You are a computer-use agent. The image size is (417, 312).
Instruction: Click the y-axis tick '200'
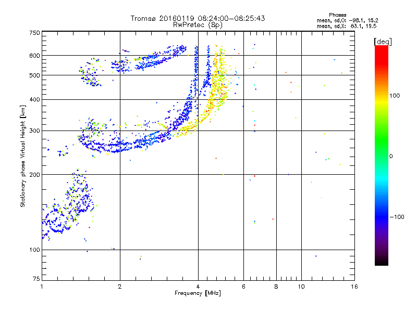34,175
